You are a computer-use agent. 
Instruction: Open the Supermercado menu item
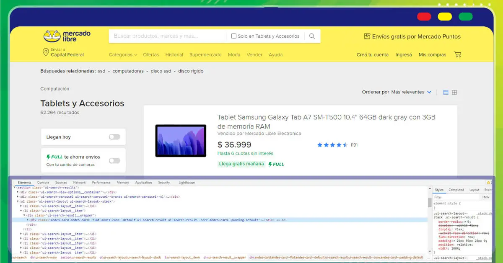[205, 55]
